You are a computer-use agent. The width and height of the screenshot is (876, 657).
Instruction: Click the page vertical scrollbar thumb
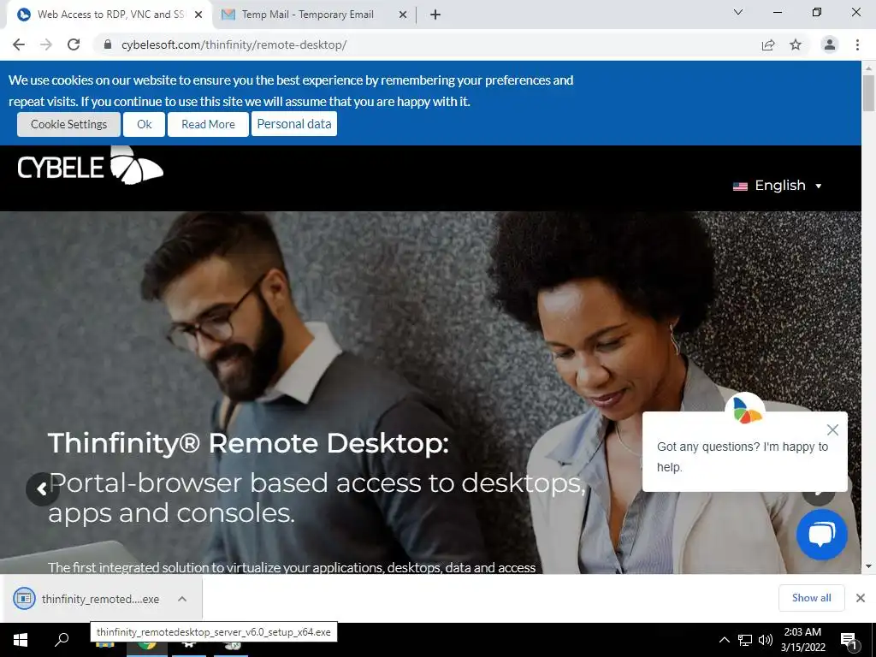click(868, 94)
